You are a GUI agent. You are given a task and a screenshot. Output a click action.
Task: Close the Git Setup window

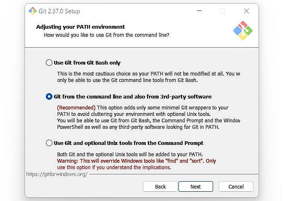247,11
